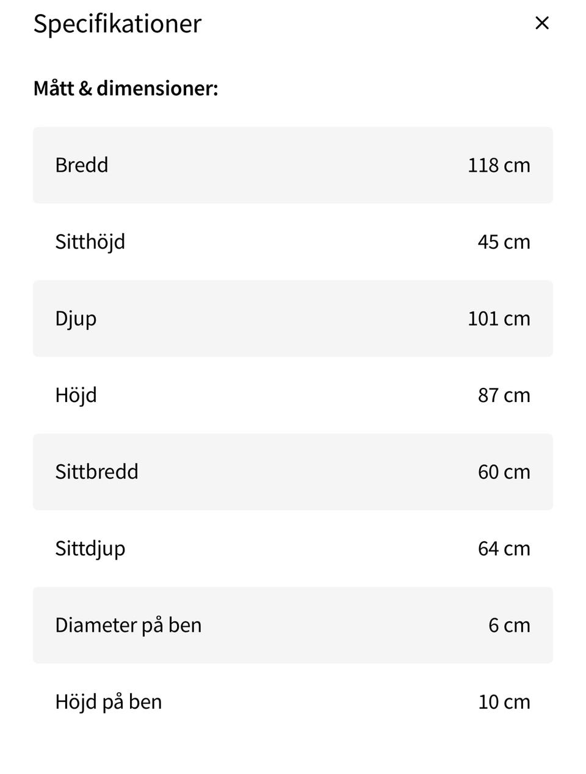
Task: Select the Sitthöjd label
Action: (x=90, y=242)
